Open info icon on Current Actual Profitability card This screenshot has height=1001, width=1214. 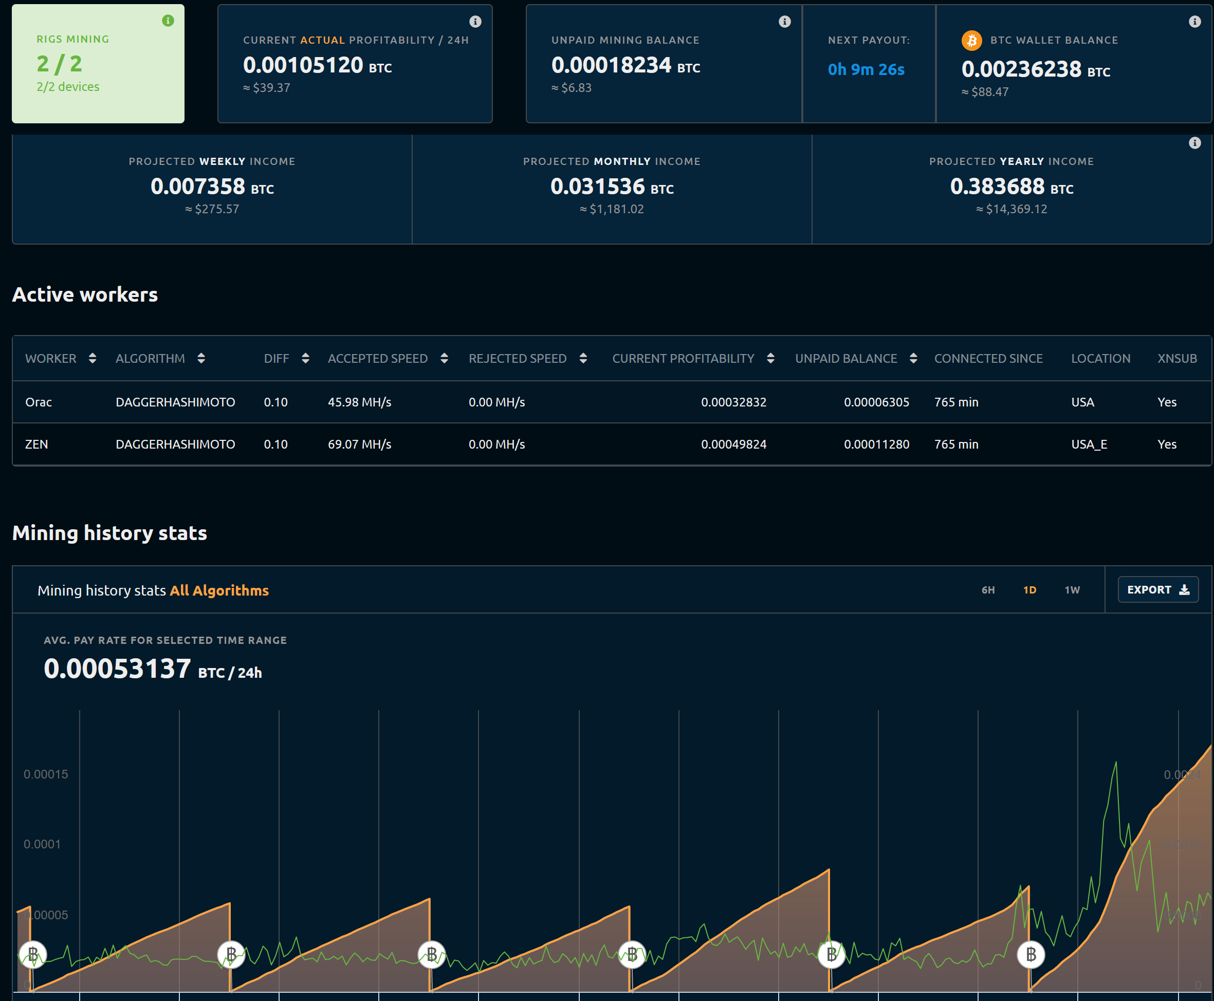[475, 22]
